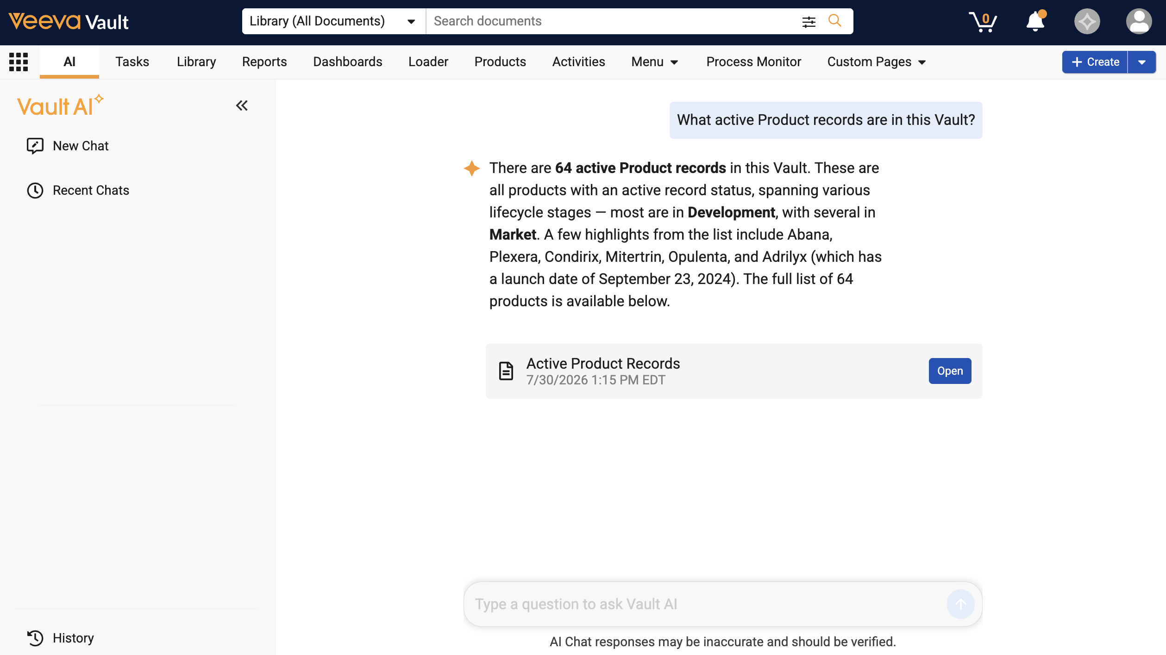The height and width of the screenshot is (655, 1166).
Task: Click the History icon in sidebar
Action: [35, 638]
